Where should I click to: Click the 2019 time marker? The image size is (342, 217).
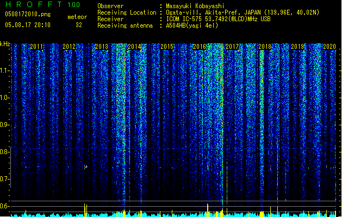pos(297,47)
